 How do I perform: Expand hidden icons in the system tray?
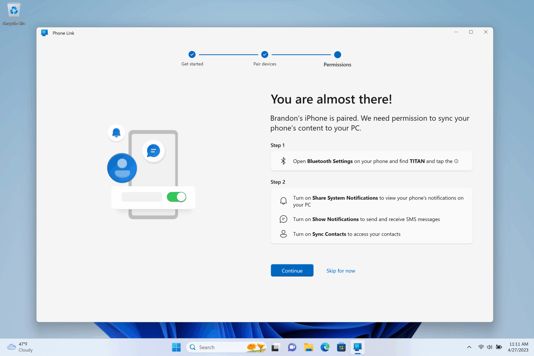point(469,347)
